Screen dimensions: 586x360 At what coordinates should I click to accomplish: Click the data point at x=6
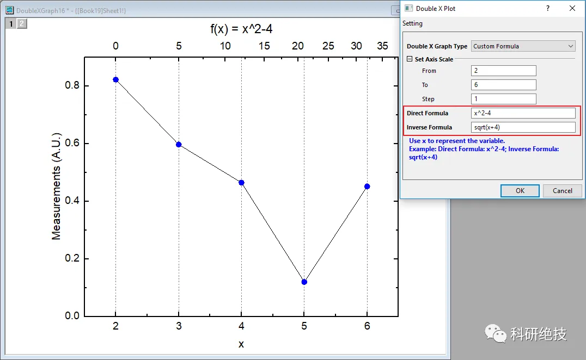367,186
